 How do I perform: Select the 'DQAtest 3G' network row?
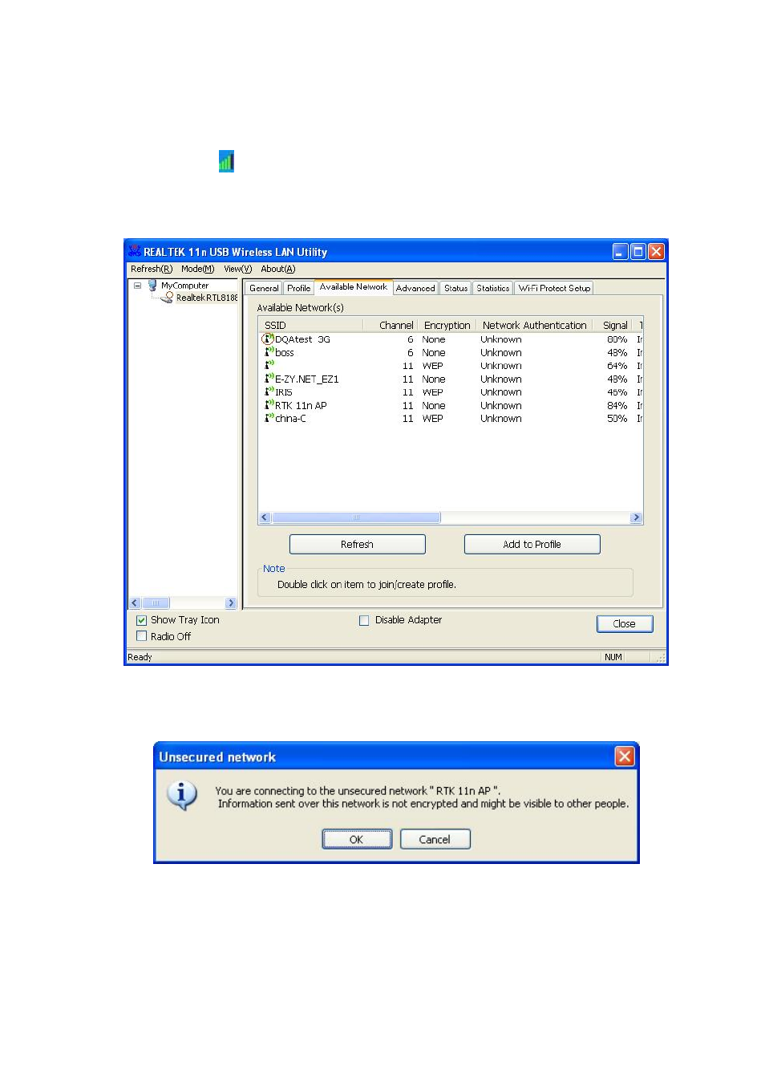451,339
